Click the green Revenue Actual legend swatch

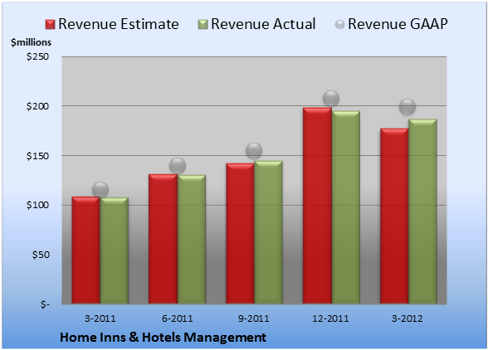(203, 25)
